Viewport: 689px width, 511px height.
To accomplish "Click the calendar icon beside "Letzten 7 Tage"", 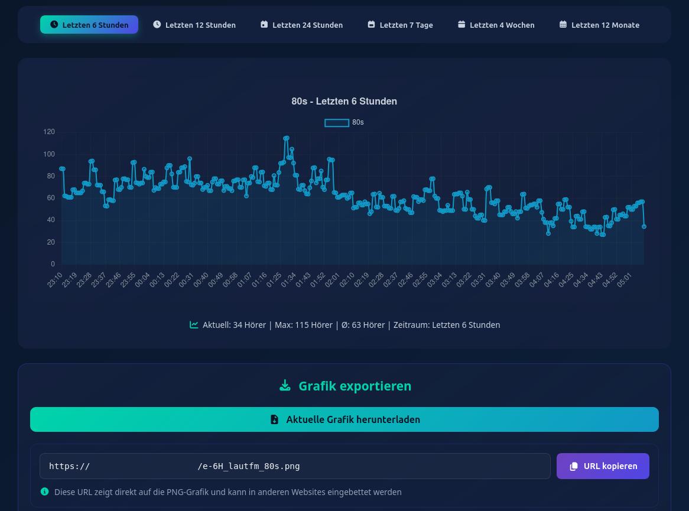I will [x=371, y=24].
